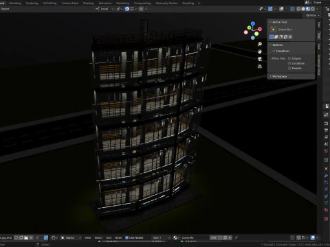The image size is (330, 247).
Task: Select the Select Box tool icon
Action: coord(274,30)
